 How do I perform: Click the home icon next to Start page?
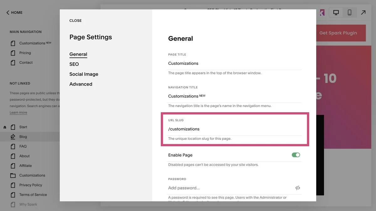coord(4,127)
